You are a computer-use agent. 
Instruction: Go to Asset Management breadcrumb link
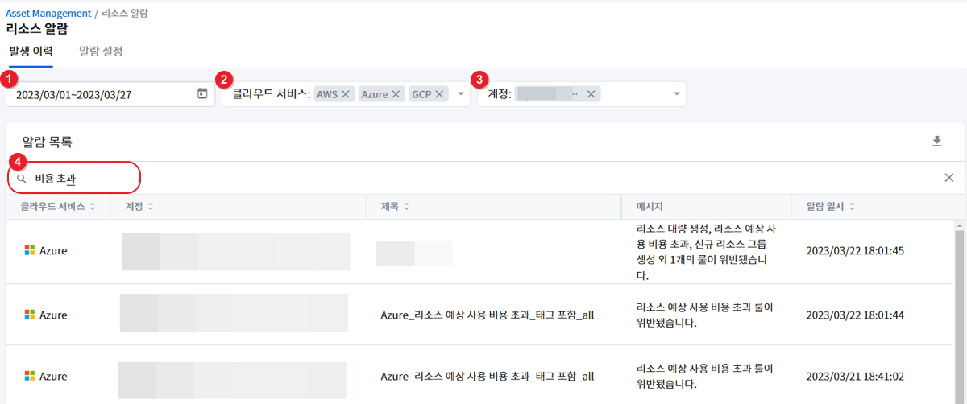48,13
